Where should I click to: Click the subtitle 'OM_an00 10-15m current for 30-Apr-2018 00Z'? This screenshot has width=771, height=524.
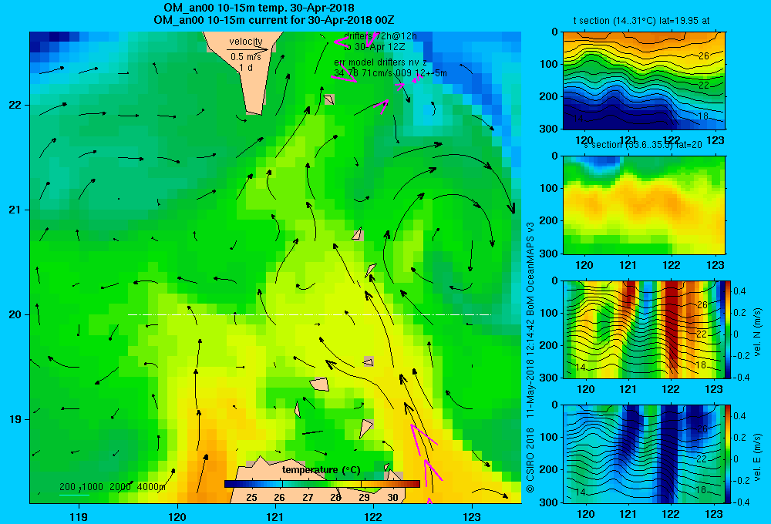coord(274,20)
